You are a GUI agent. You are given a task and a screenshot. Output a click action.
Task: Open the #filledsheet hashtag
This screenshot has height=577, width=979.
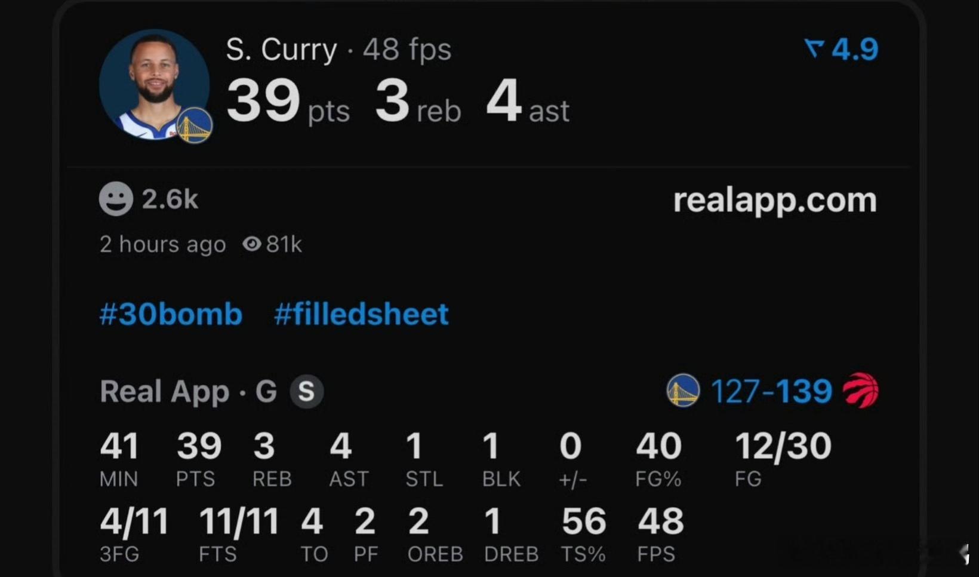(361, 314)
